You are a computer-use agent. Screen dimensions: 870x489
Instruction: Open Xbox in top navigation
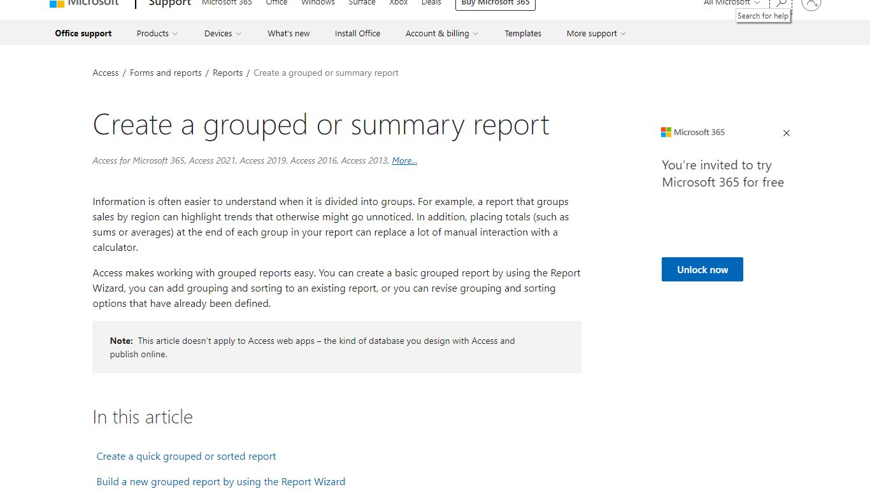399,3
